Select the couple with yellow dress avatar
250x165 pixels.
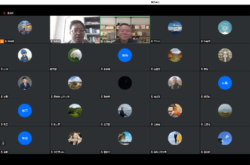click(175, 138)
